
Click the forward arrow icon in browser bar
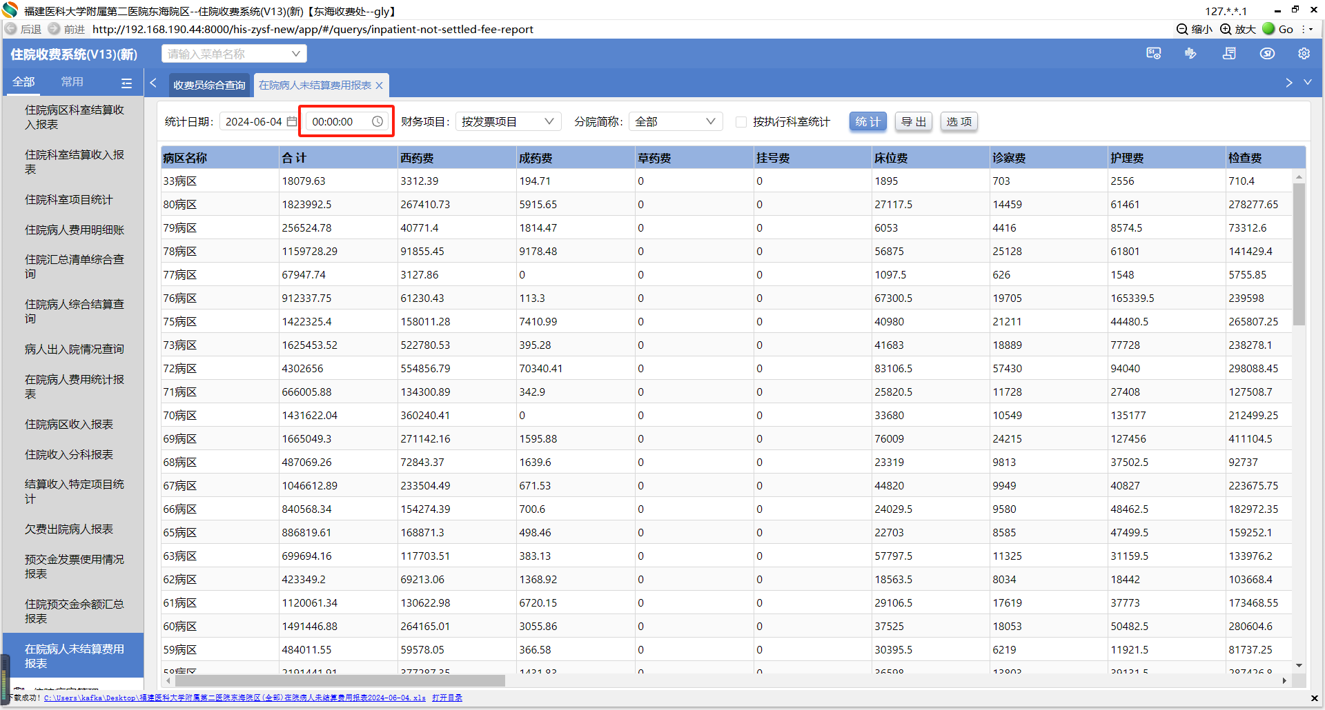click(x=54, y=29)
